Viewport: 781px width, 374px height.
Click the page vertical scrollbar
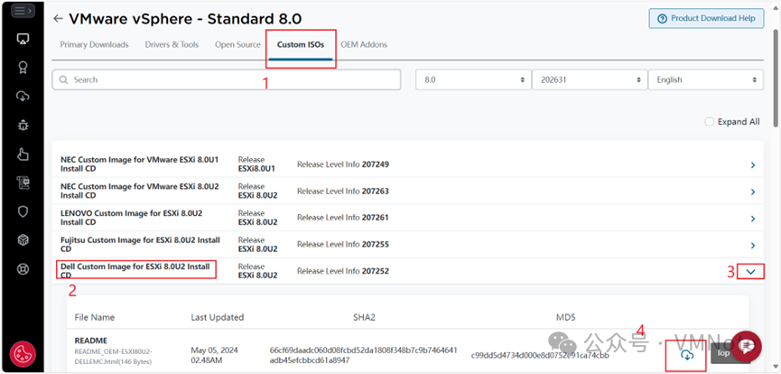click(x=776, y=78)
